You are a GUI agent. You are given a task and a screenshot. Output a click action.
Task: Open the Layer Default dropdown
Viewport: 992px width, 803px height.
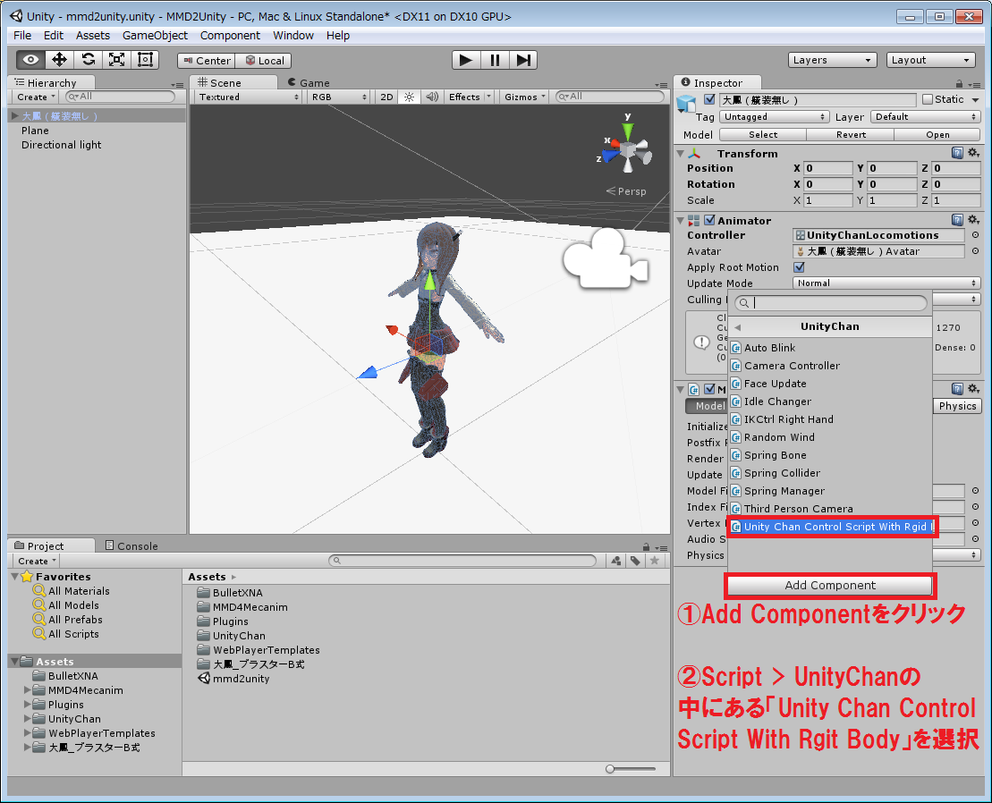(x=926, y=117)
